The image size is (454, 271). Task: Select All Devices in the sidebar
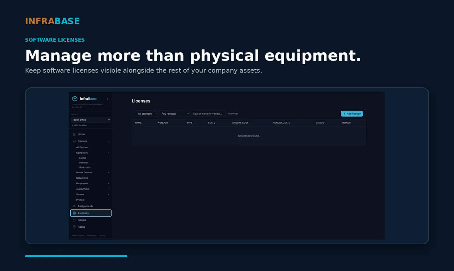(82, 147)
